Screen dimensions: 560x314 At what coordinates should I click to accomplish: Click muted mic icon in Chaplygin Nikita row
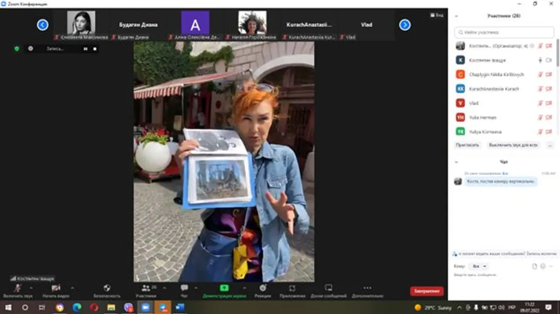click(x=540, y=74)
